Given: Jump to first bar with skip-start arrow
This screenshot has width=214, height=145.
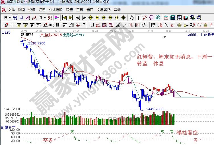Looking at the screenshot, I should pyautogui.click(x=65, y=18).
